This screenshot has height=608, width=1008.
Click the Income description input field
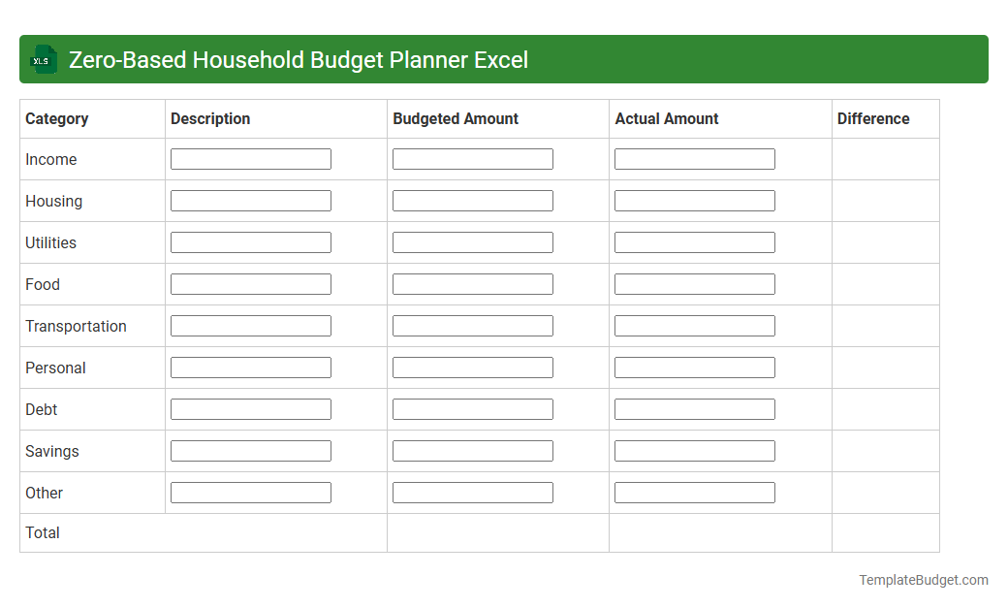tap(250, 158)
